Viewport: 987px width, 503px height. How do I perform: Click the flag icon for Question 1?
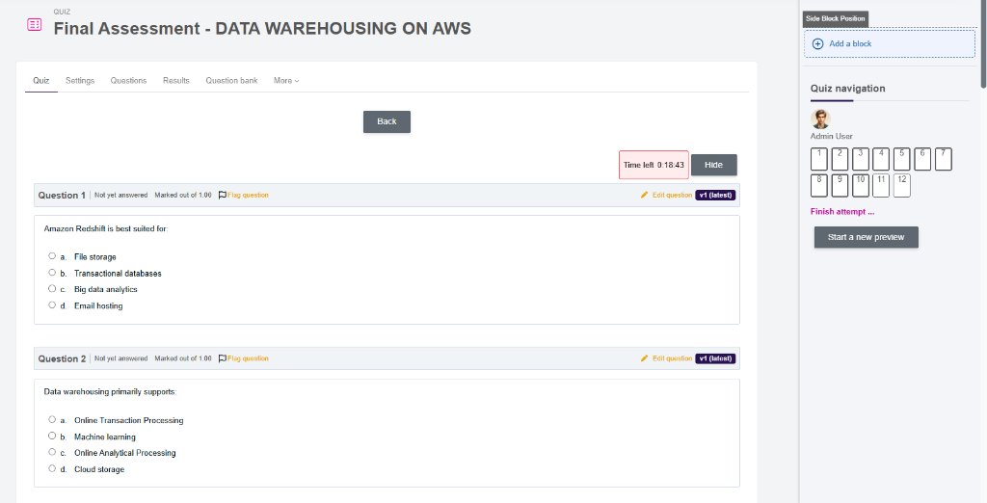tap(223, 196)
